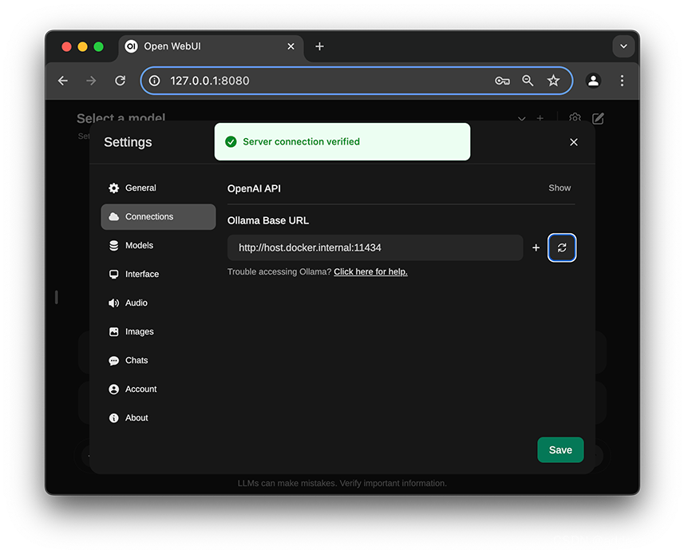Image resolution: width=684 pixels, height=554 pixels.
Task: Click the yellow macOS minimize button
Action: click(82, 46)
